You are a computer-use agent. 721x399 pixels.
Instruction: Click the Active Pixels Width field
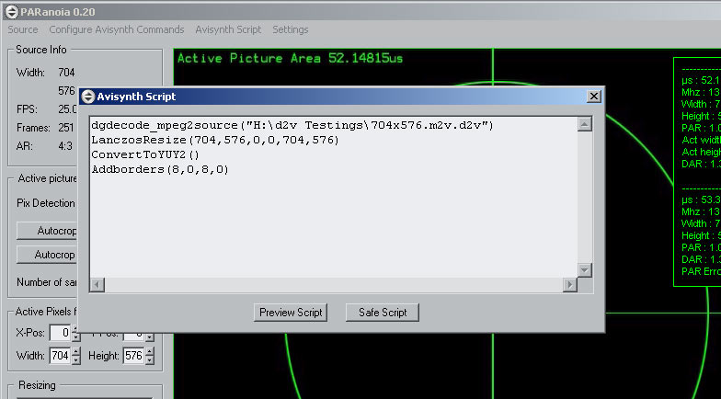pyautogui.click(x=60, y=356)
